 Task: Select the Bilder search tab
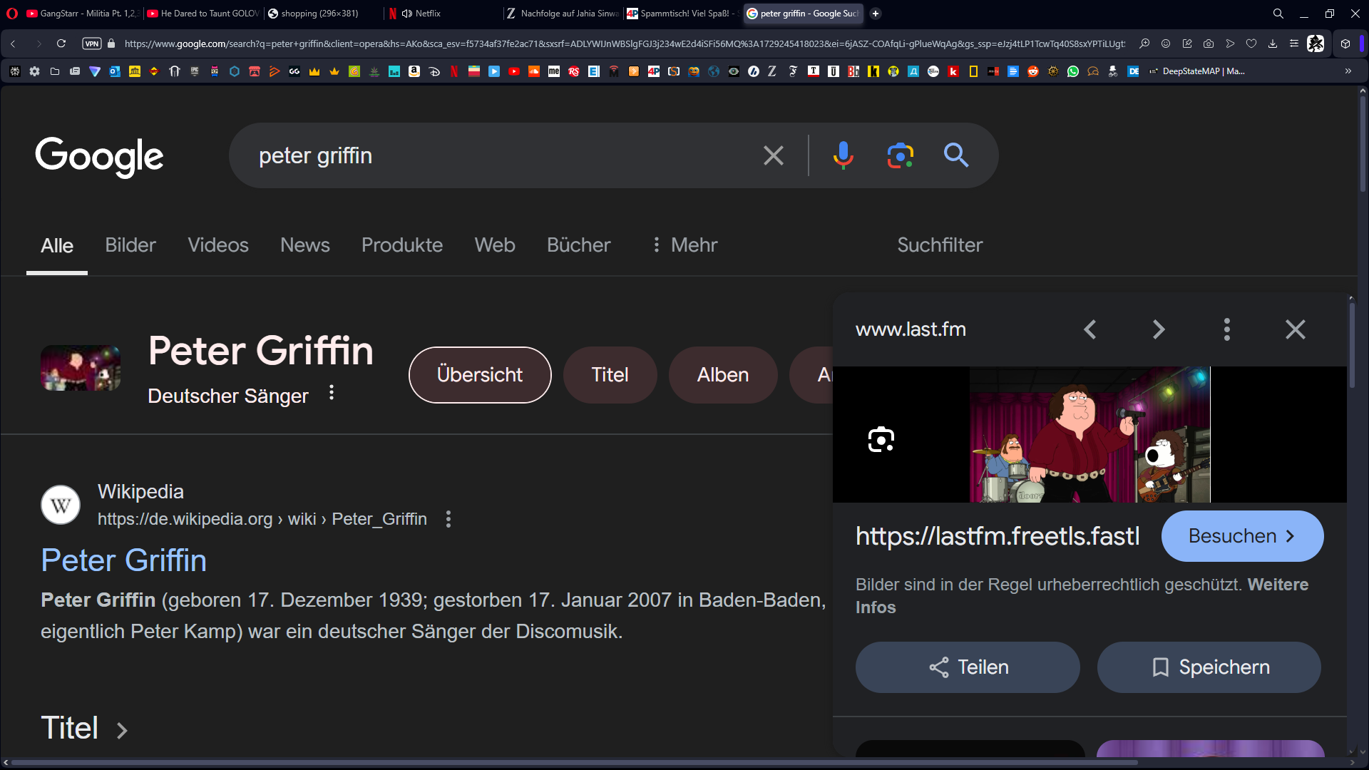pos(130,245)
